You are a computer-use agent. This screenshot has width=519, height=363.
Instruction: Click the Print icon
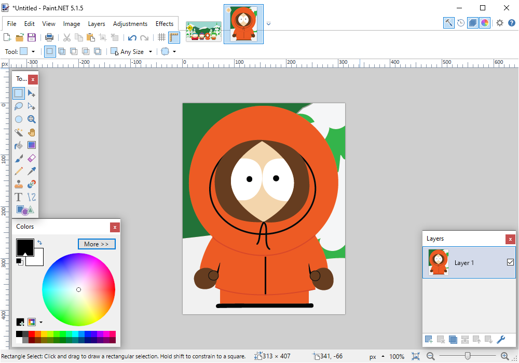(49, 37)
